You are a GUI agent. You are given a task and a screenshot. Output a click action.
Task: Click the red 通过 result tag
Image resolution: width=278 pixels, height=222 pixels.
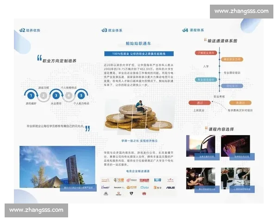[x=200, y=103]
